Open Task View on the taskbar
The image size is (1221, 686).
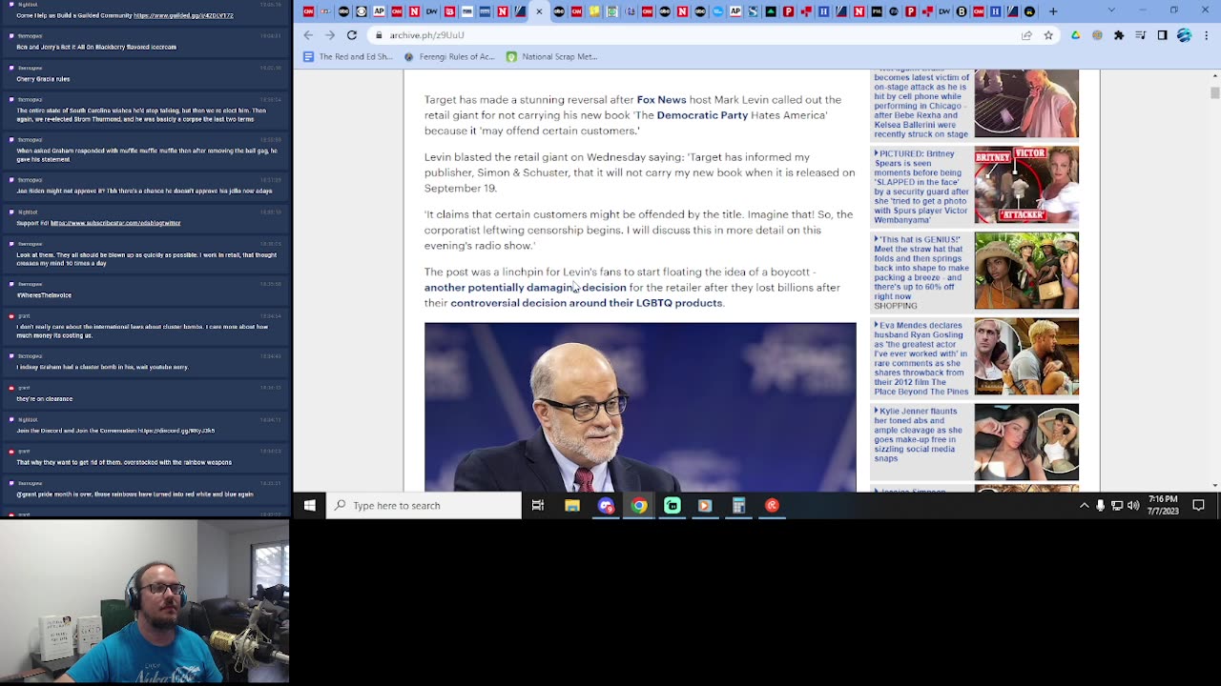(538, 506)
